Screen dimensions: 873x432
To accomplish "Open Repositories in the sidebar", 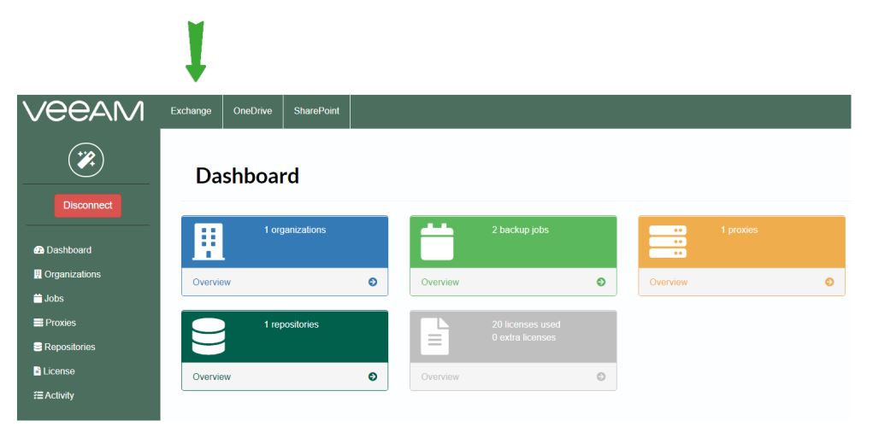I will pyautogui.click(x=65, y=347).
